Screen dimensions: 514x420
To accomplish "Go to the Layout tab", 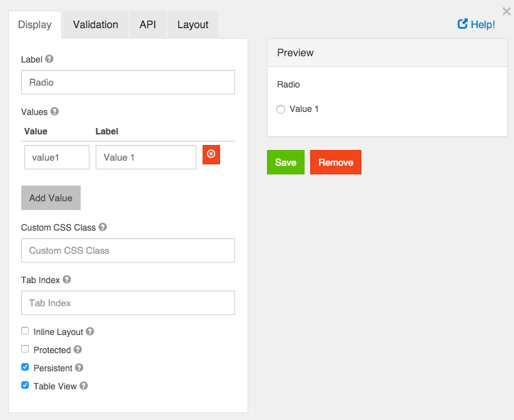I will point(193,25).
